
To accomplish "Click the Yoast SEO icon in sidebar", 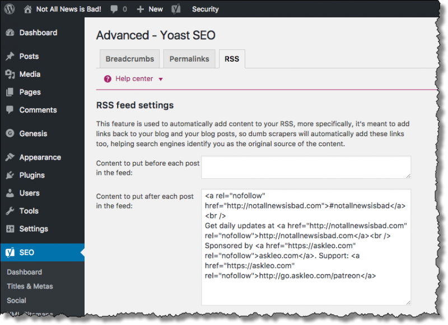I will coord(10,252).
